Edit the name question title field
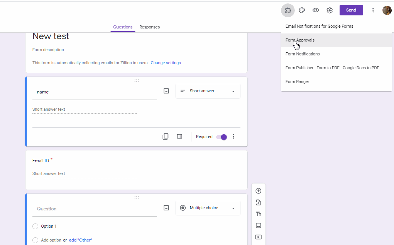The width and height of the screenshot is (394, 245). click(95, 92)
